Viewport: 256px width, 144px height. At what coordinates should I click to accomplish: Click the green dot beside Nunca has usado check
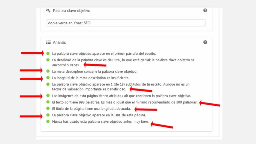pyautogui.click(x=48, y=121)
